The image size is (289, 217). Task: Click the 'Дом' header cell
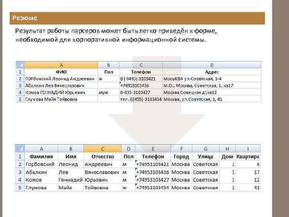pos(228,156)
